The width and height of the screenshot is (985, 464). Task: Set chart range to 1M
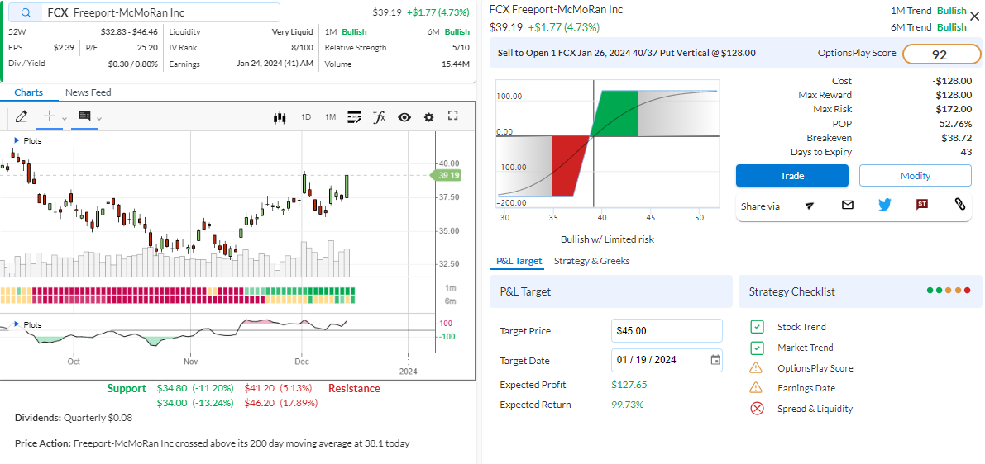331,117
